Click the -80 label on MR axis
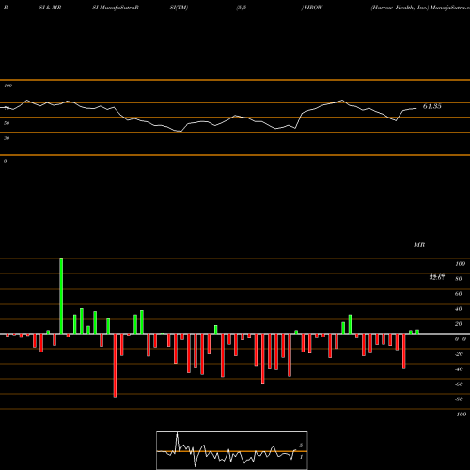 pyautogui.click(x=459, y=399)
